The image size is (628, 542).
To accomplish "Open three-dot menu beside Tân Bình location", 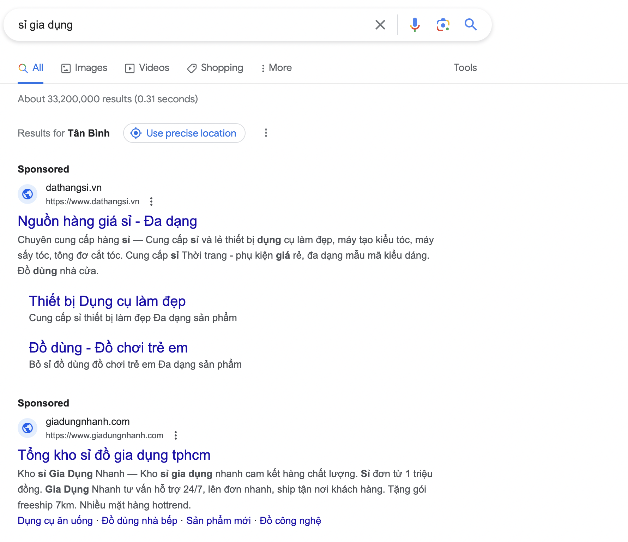I will pos(266,133).
